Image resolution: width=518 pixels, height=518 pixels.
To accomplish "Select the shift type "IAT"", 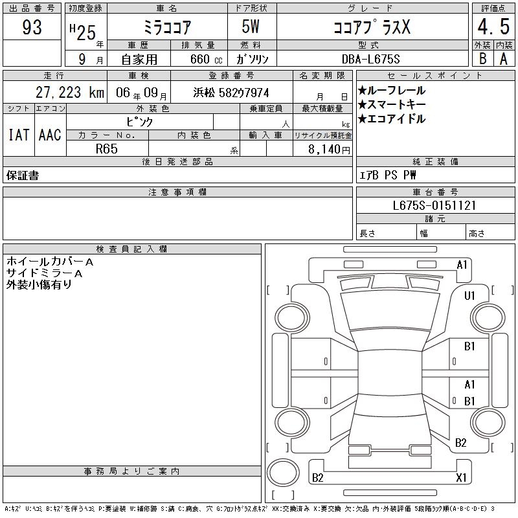I will [19, 135].
